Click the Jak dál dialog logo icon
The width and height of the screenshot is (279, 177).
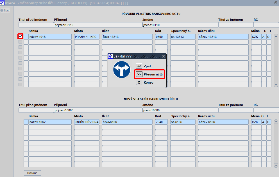coord(111,56)
